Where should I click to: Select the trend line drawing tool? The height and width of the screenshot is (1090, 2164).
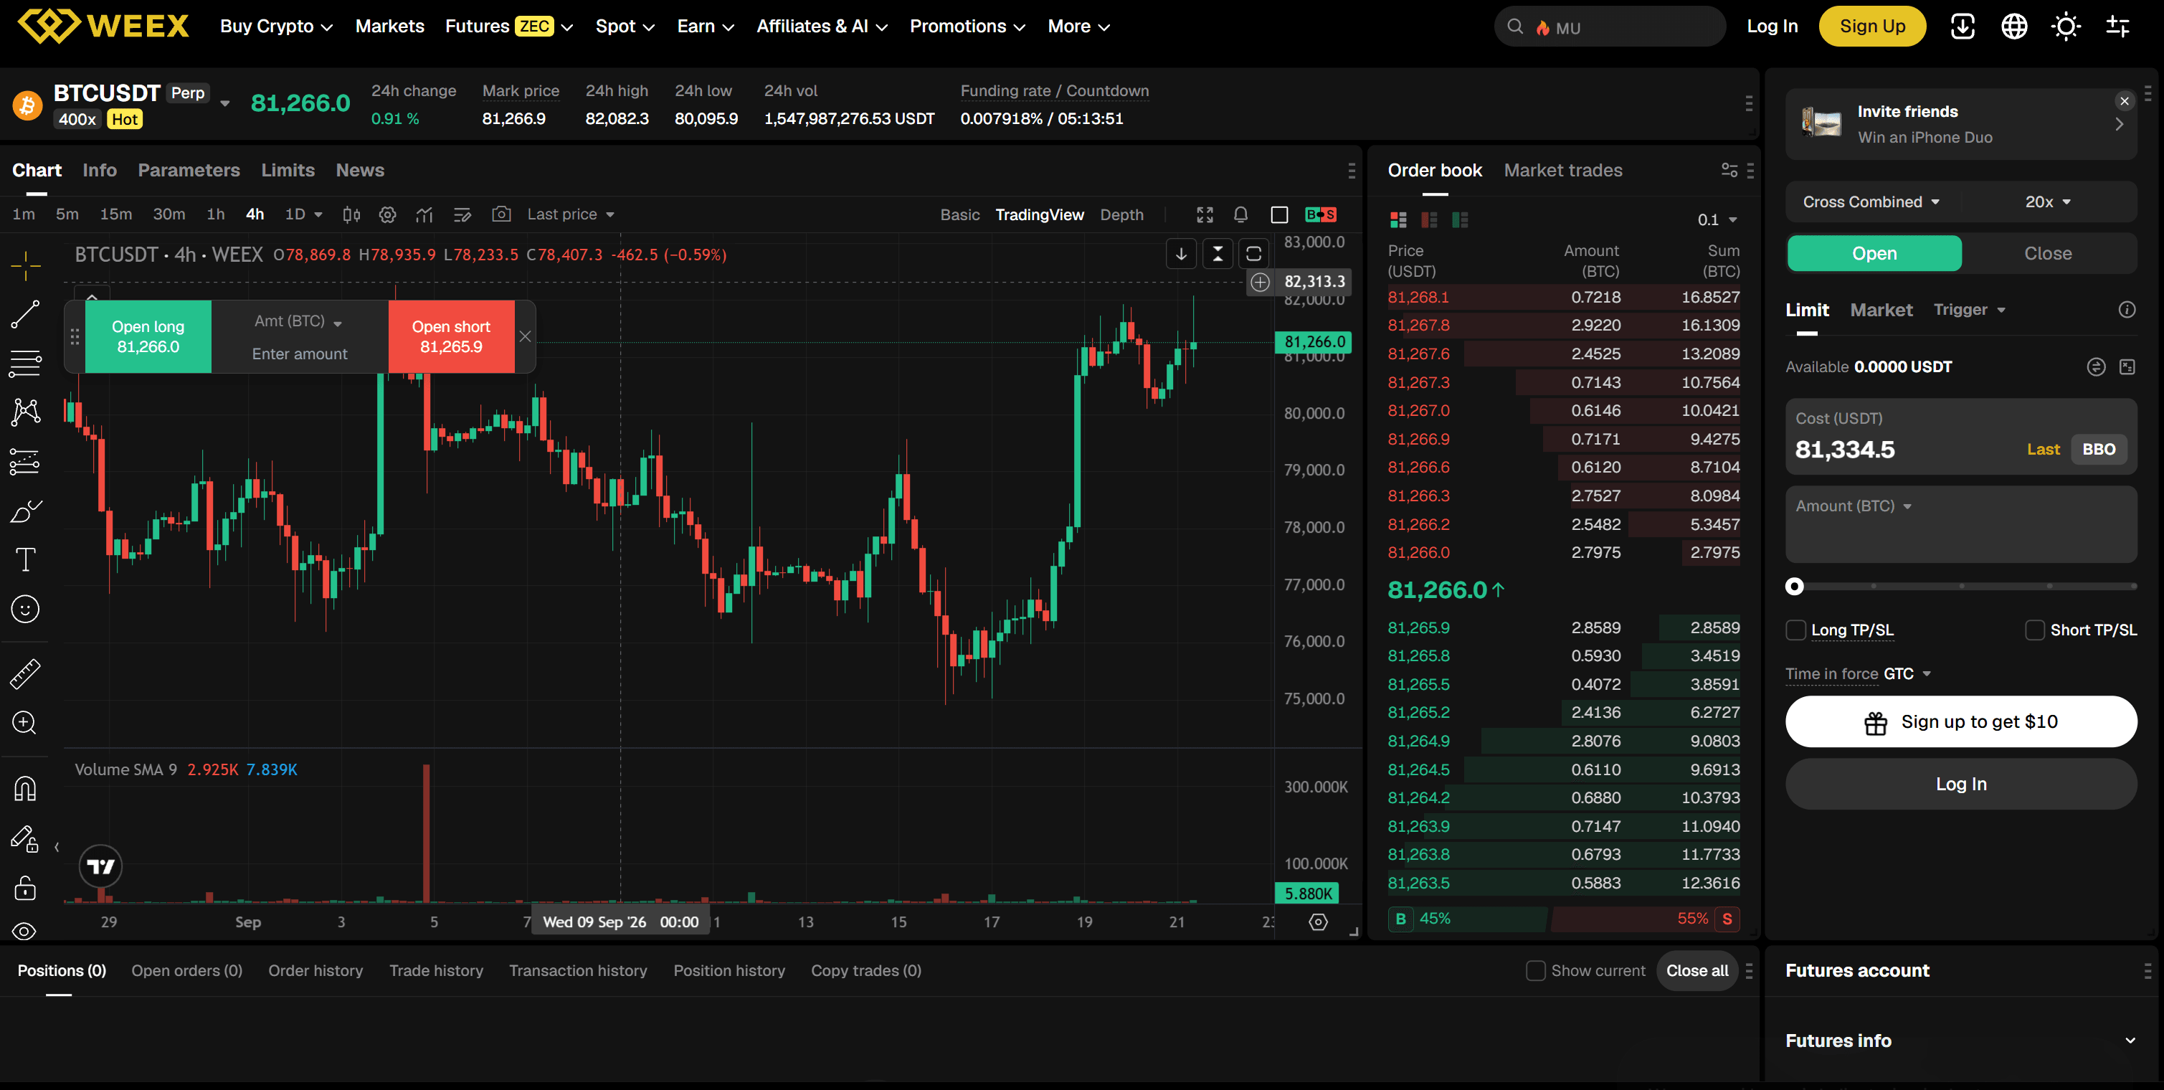[x=25, y=314]
